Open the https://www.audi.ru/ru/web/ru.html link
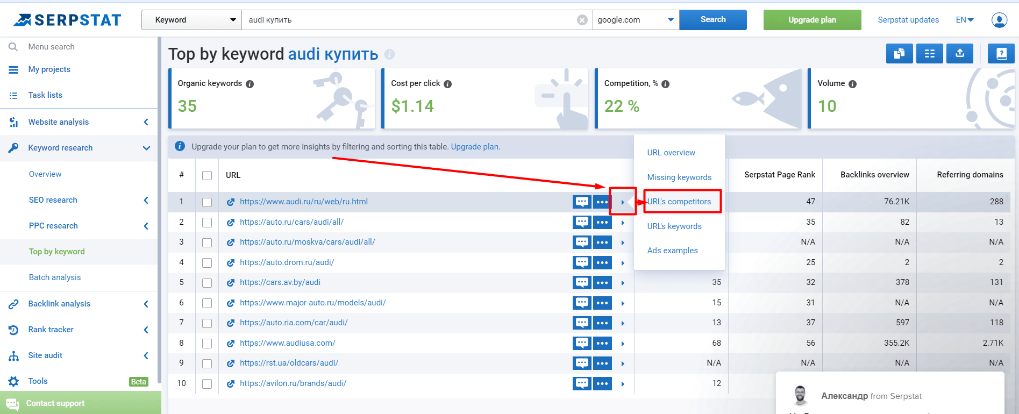Viewport: 1019px width, 414px height. [x=304, y=202]
